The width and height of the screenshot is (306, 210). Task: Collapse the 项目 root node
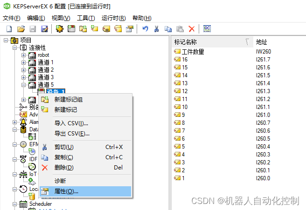tap(6, 41)
